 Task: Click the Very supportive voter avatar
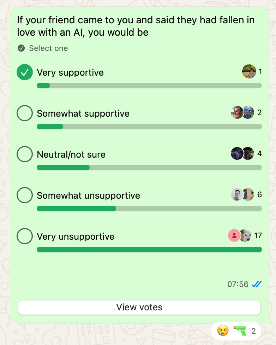(249, 72)
